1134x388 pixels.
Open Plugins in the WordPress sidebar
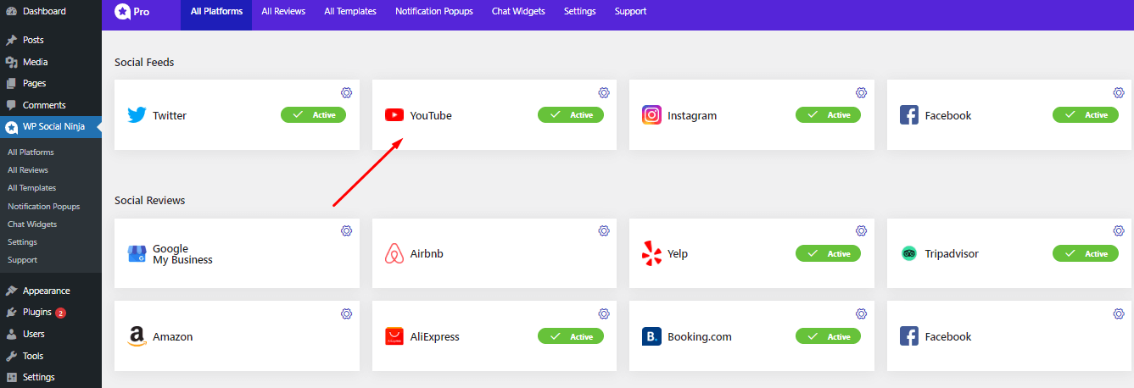(x=51, y=313)
